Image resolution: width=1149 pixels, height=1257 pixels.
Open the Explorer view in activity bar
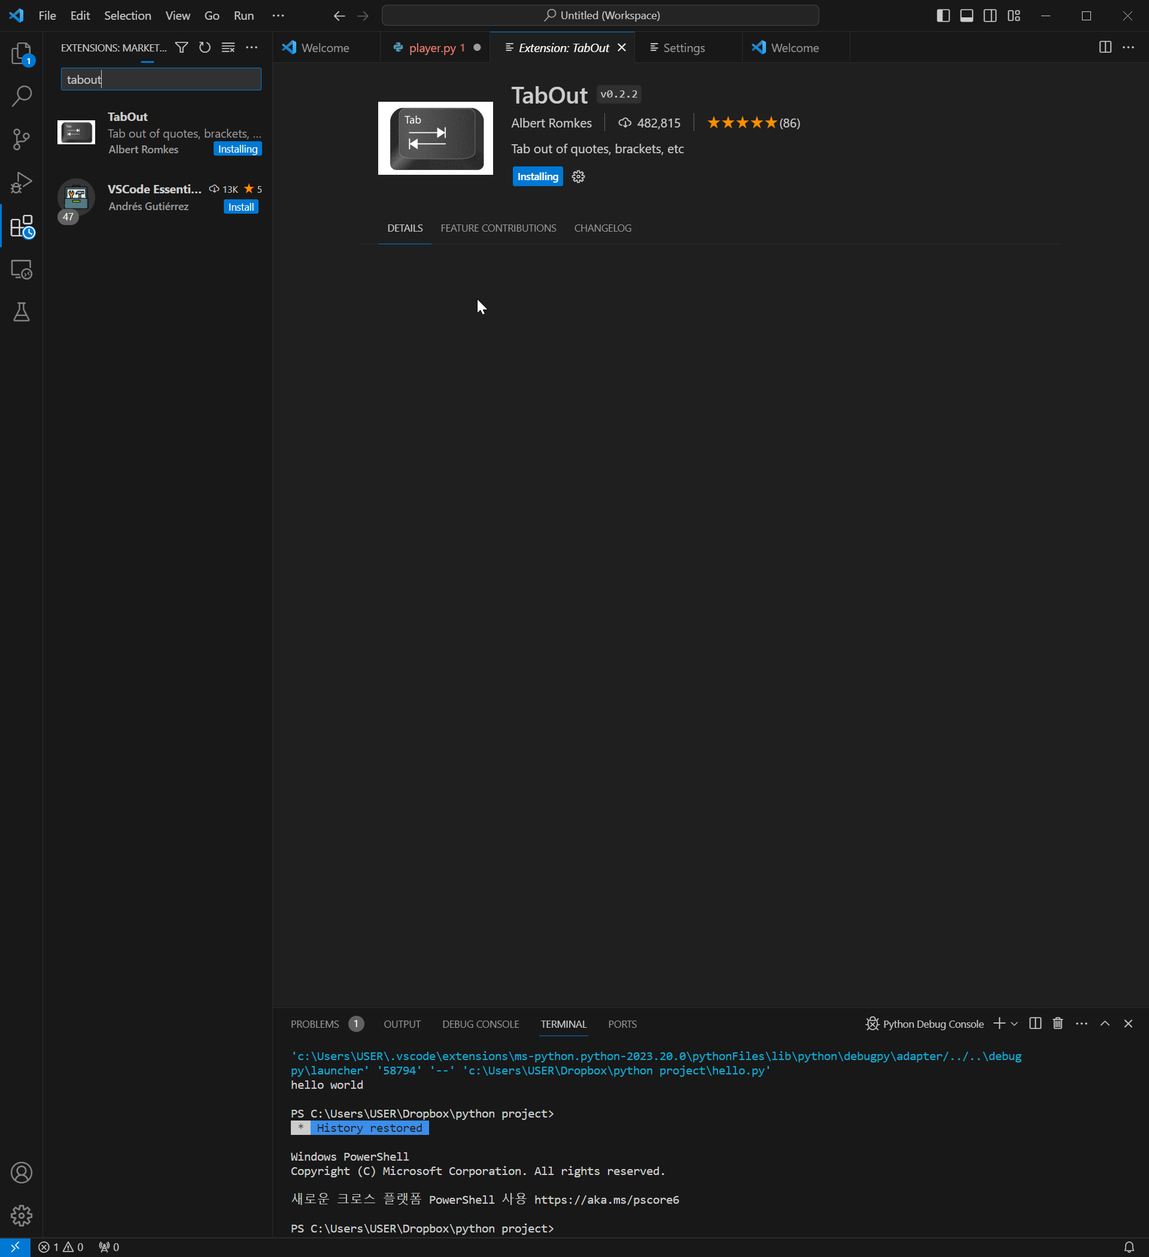click(x=22, y=54)
